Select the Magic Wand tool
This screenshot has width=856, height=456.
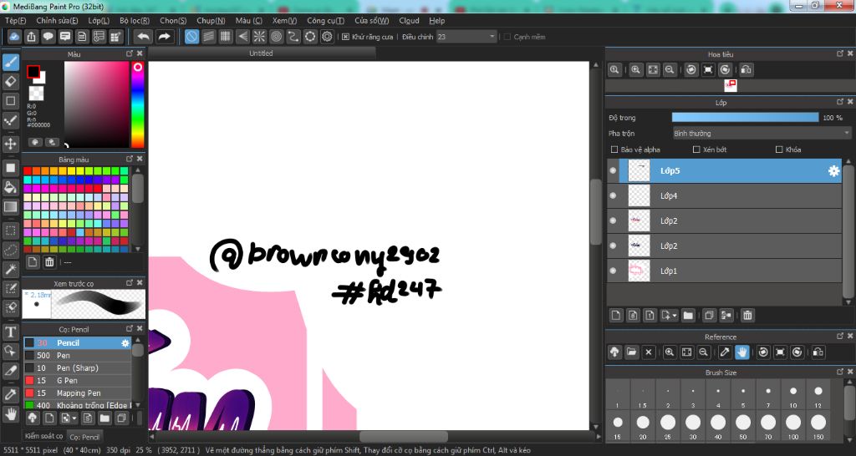click(10, 269)
